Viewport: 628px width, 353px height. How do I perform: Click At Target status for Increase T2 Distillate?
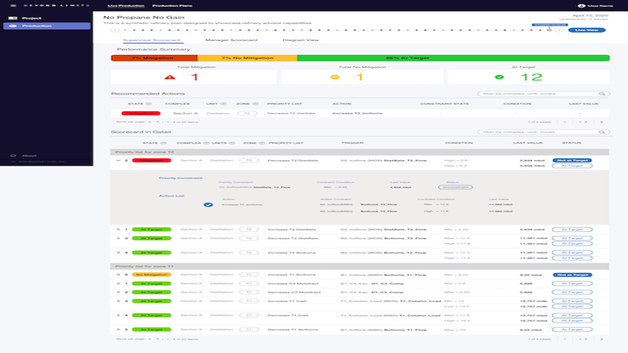pos(572,229)
